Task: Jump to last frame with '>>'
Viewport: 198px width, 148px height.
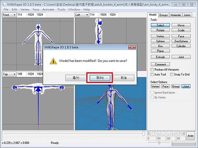Action: [x=174, y=133]
